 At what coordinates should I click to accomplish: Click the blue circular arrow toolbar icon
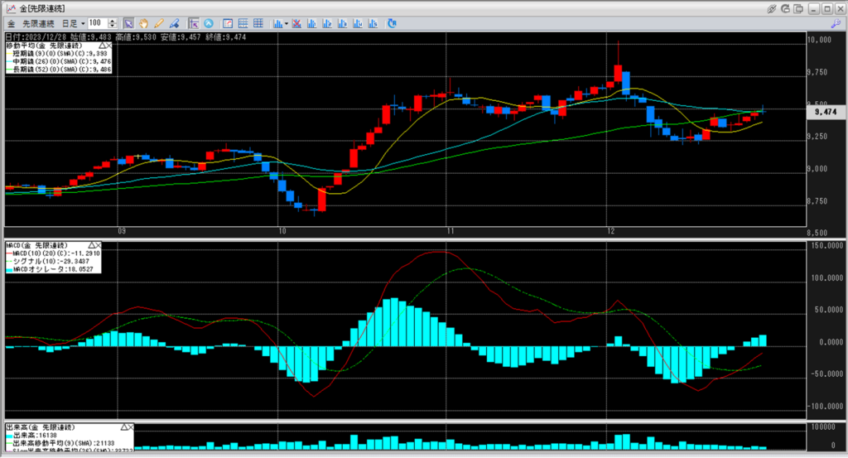point(209,23)
